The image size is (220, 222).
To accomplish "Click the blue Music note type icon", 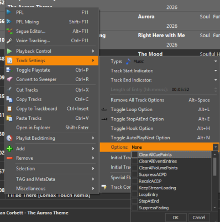I will (x=128, y=62).
